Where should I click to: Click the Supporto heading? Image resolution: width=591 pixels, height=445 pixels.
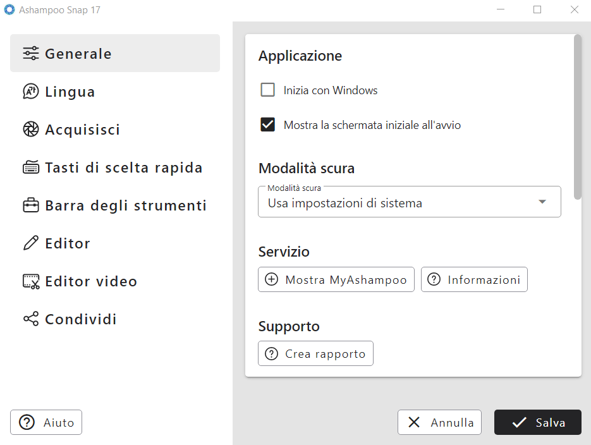pyautogui.click(x=289, y=326)
